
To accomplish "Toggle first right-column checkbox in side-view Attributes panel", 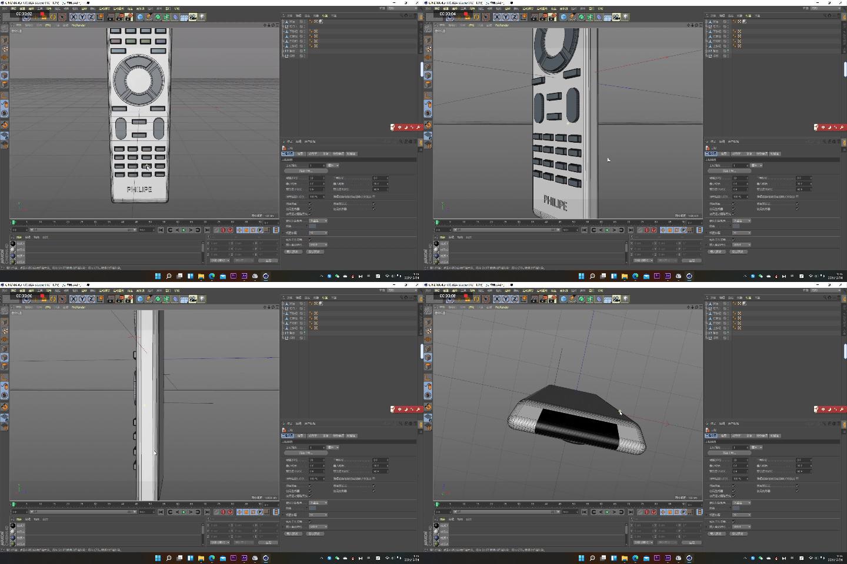I will (x=374, y=486).
